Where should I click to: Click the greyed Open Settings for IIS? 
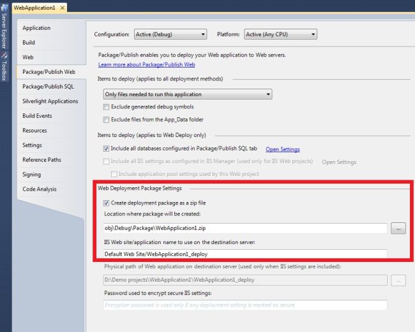click(339, 162)
